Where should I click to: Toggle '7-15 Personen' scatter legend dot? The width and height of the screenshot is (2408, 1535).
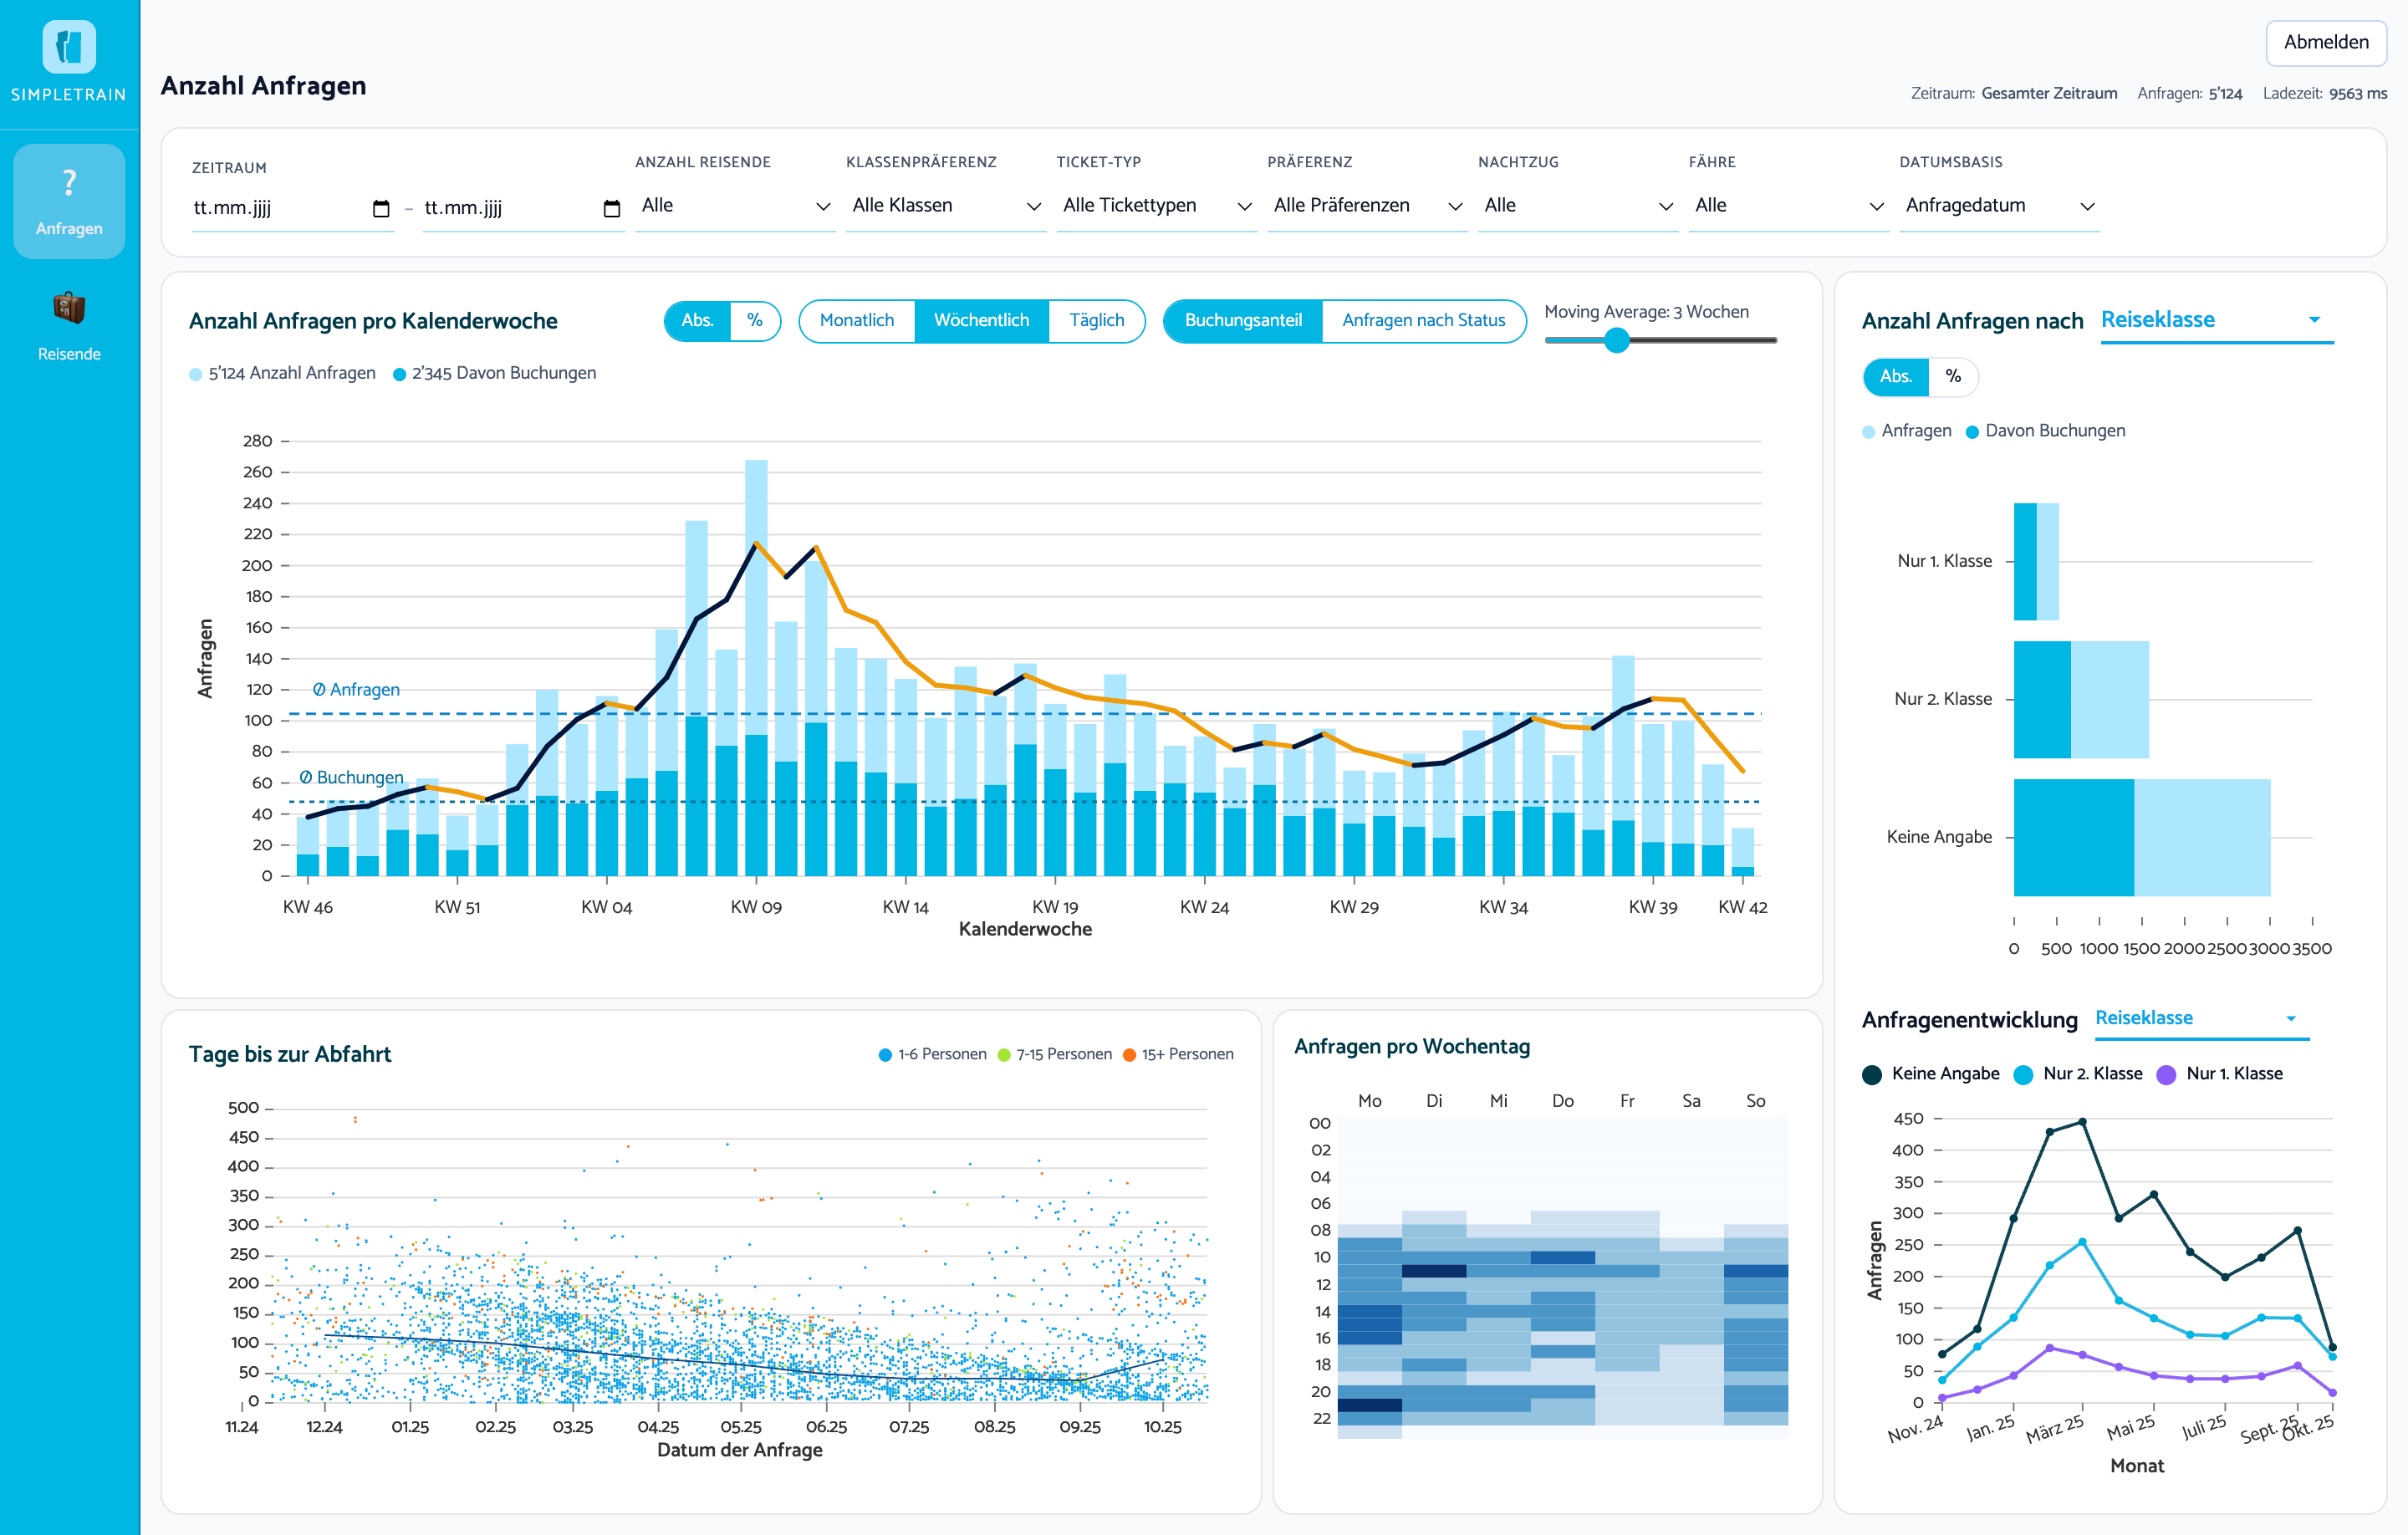(x=1004, y=1055)
